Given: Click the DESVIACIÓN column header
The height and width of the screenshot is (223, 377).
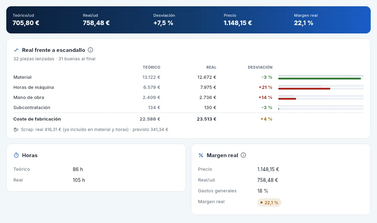Looking at the screenshot, I should click(x=260, y=68).
